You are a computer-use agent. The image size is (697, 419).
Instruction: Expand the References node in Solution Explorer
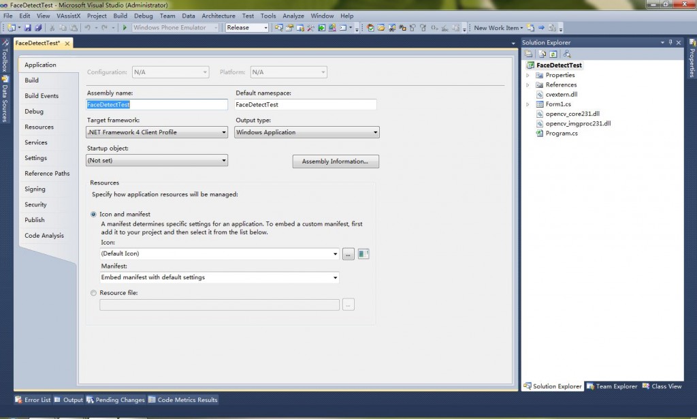pyautogui.click(x=528, y=85)
